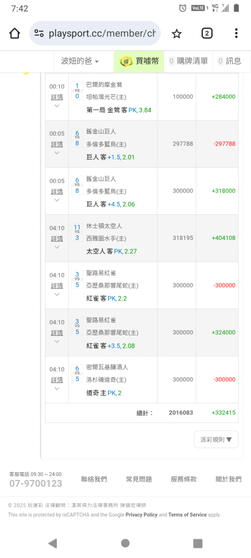The width and height of the screenshot is (251, 558).
Task: Open the tab switcher showing 2
Action: [207, 33]
